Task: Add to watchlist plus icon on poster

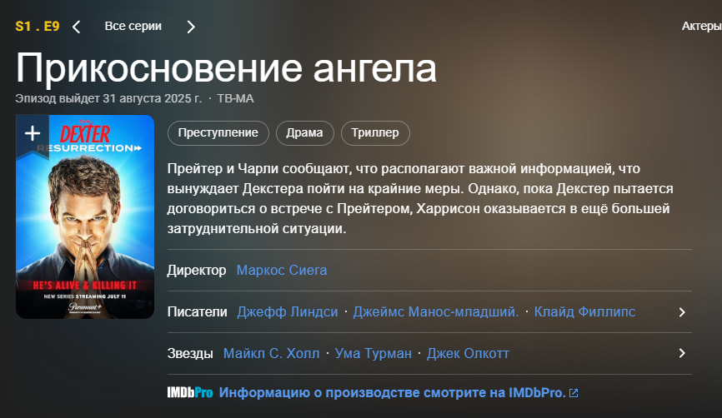Action: click(32, 133)
